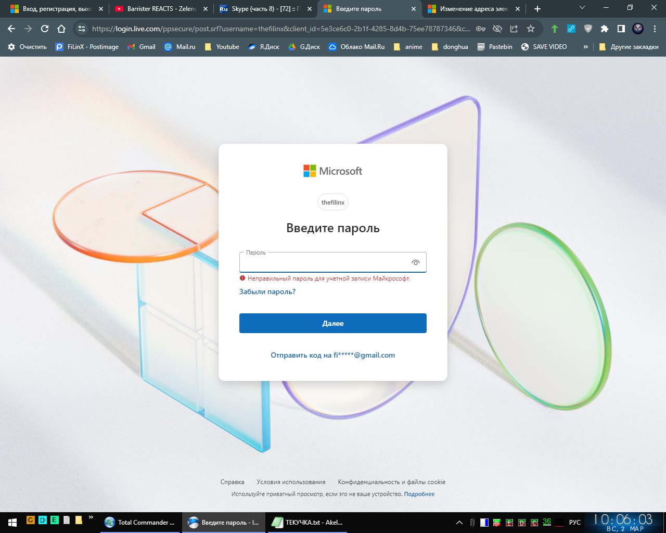
Task: Open the FiLinX - Postimage bookmark
Action: tap(87, 47)
